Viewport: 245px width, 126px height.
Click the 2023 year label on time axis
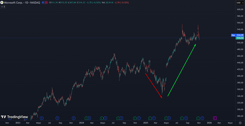(18, 123)
